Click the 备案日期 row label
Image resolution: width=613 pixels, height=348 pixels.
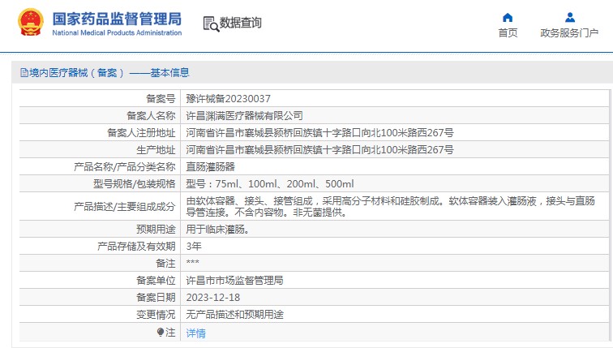point(156,298)
